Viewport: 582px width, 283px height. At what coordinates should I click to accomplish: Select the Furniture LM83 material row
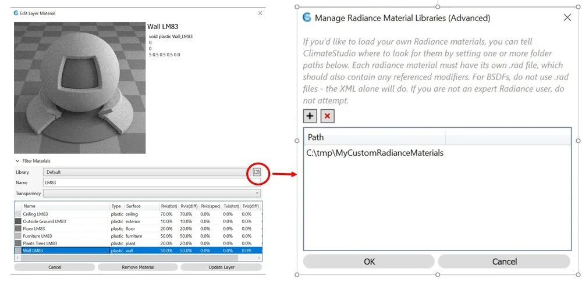click(x=138, y=236)
